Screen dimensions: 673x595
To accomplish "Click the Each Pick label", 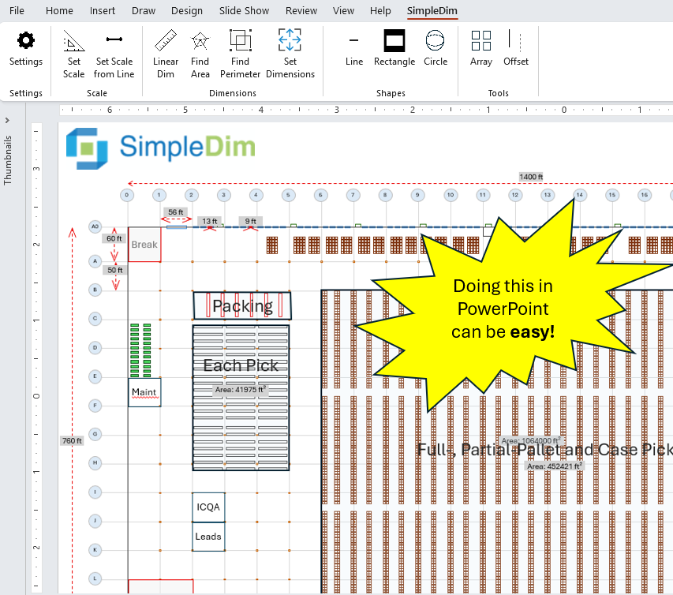I will (241, 365).
